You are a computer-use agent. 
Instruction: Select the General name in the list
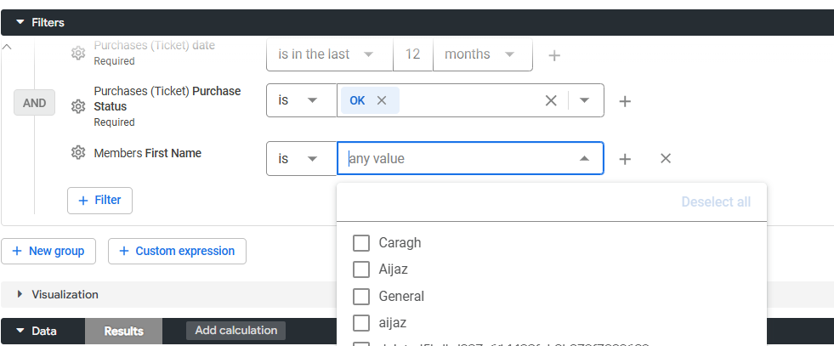[401, 296]
